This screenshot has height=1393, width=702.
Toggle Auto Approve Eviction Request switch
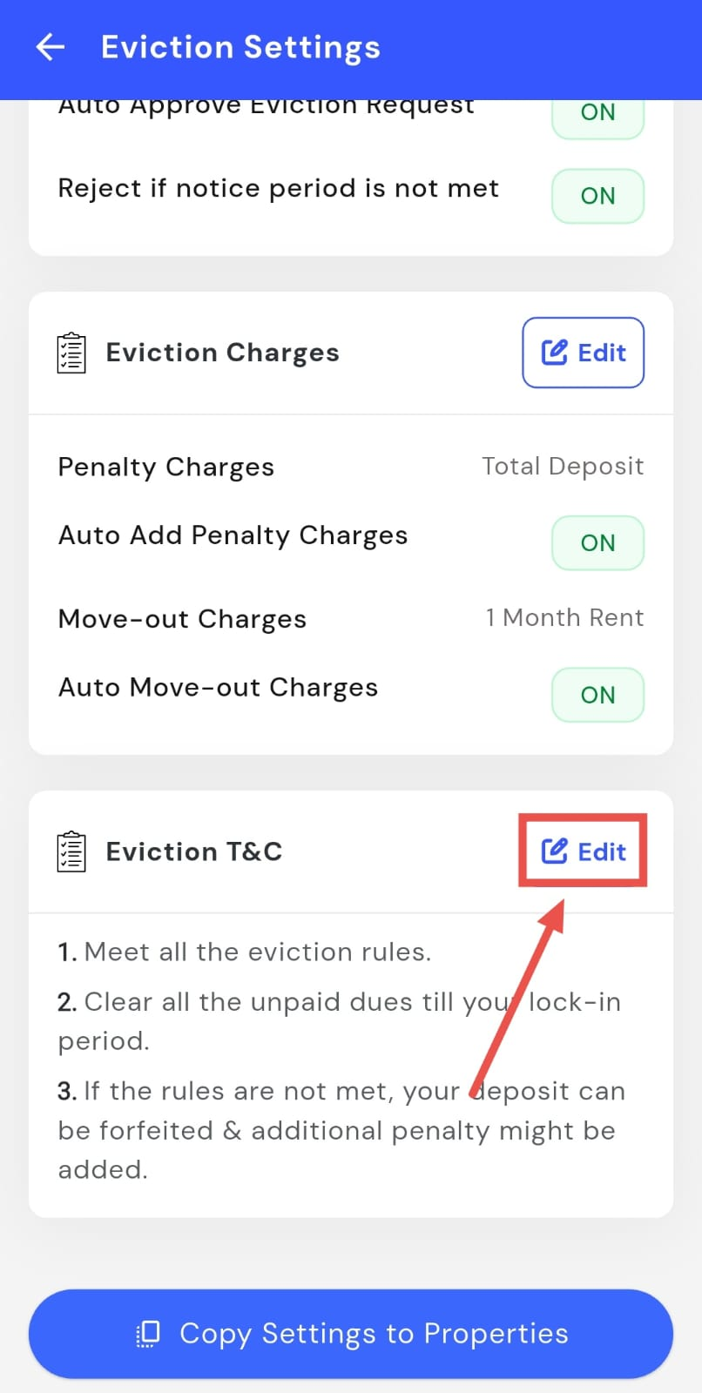[597, 115]
